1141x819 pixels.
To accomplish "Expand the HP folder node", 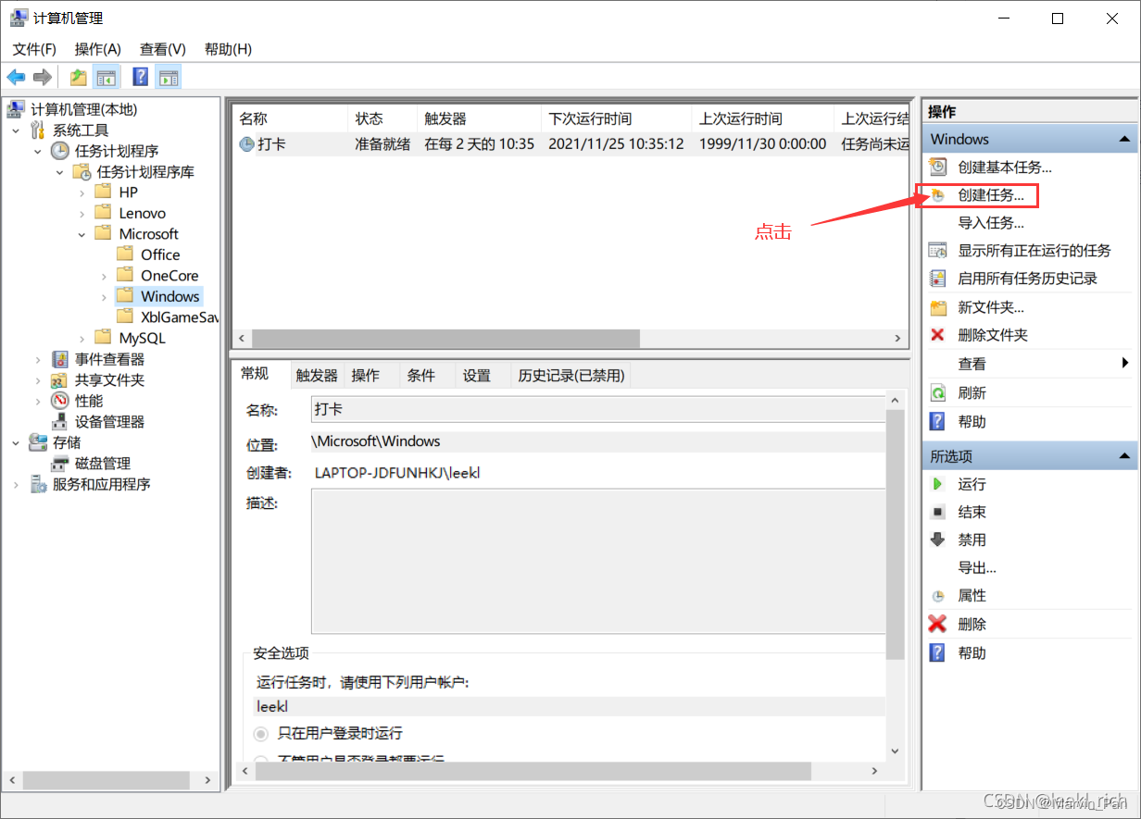I will 82,192.
